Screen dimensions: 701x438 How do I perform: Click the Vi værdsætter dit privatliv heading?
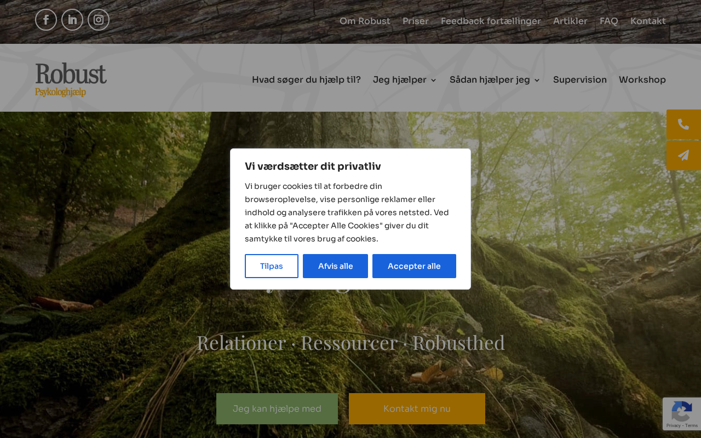[313, 166]
